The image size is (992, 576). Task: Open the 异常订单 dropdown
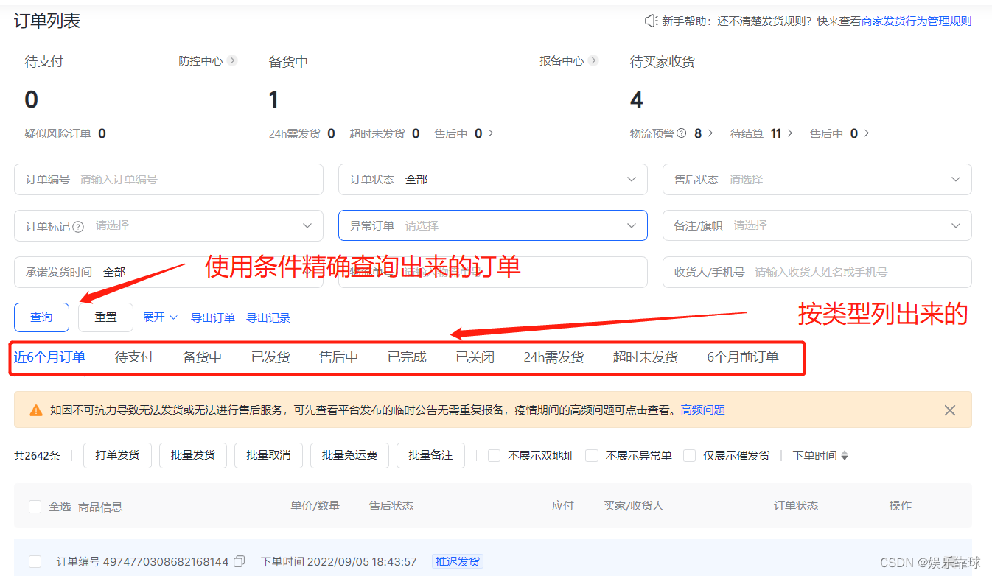[x=493, y=225]
